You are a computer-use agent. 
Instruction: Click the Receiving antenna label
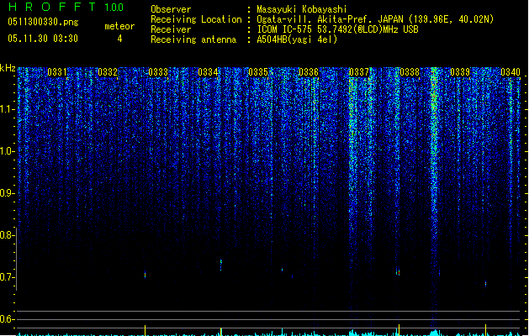pos(193,39)
